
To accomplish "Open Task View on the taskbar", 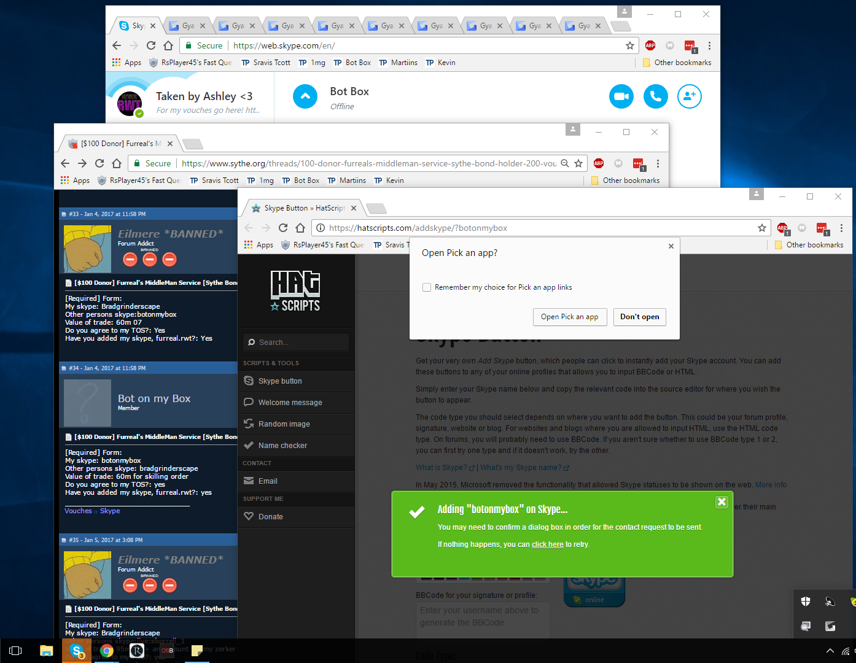I will (15, 651).
